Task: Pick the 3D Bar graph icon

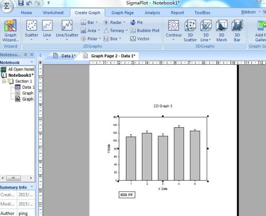Action: pyautogui.click(x=237, y=30)
